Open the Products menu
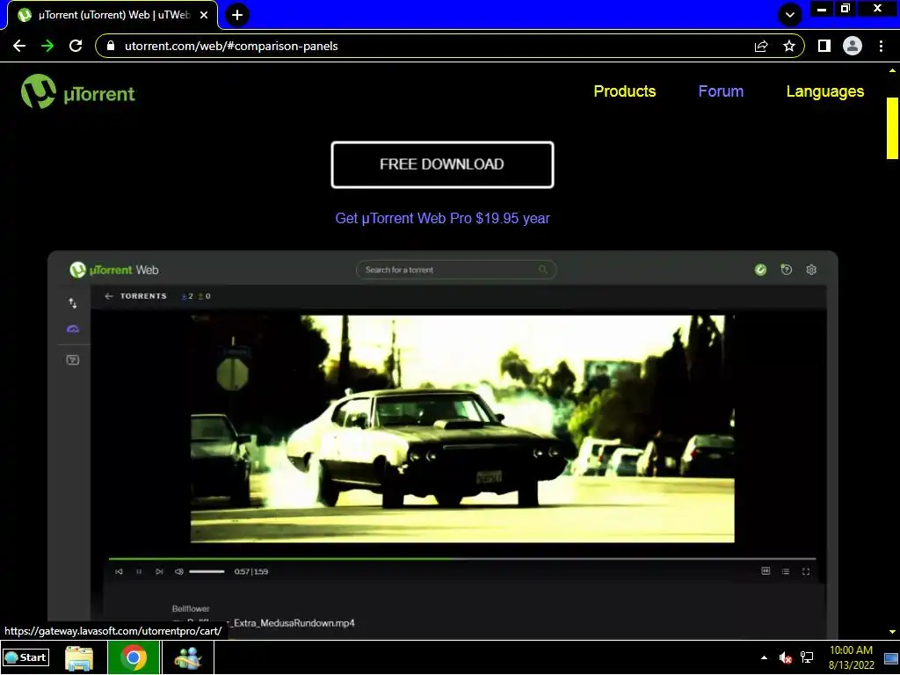Screen dimensions: 900x675 (x=625, y=91)
